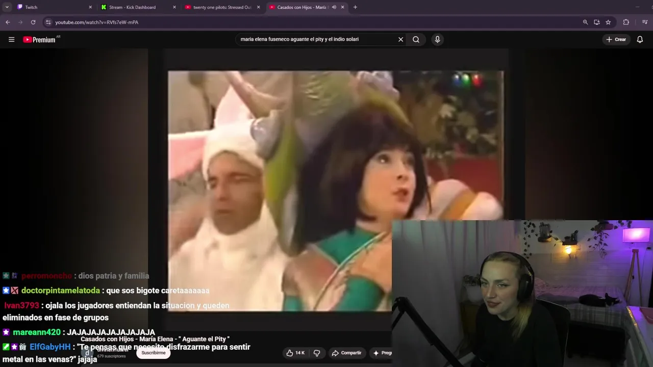This screenshot has height=367, width=653.
Task: Click chat username Ivan3793
Action: click(21, 306)
